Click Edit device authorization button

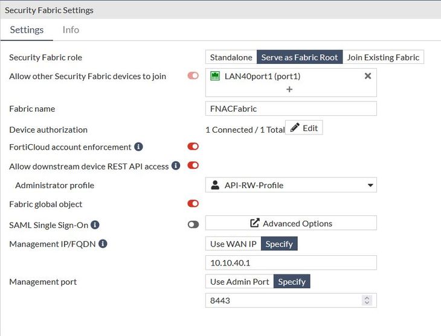pos(304,128)
